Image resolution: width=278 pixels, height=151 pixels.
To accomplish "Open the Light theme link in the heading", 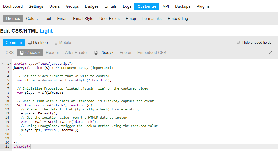I will (x=46, y=31).
